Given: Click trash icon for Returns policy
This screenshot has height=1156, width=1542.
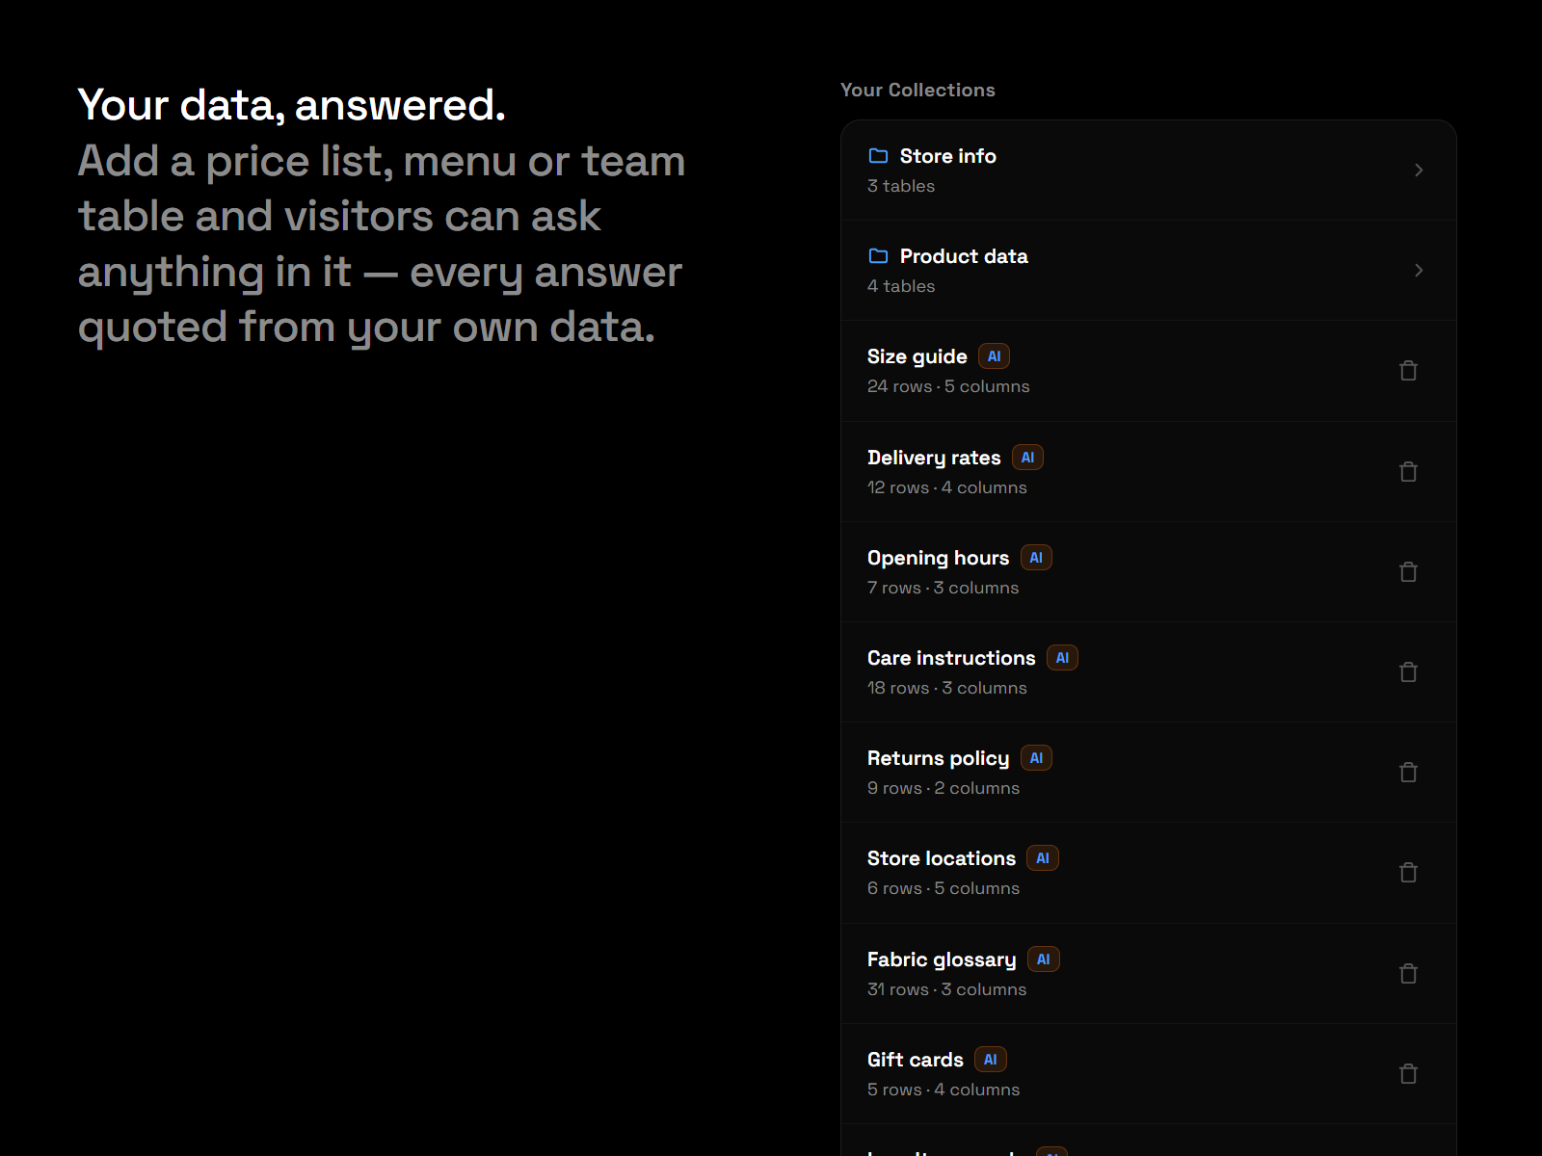Looking at the screenshot, I should (x=1408, y=773).
